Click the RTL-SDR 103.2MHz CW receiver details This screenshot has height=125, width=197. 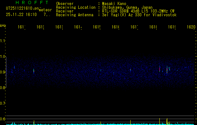138,11
